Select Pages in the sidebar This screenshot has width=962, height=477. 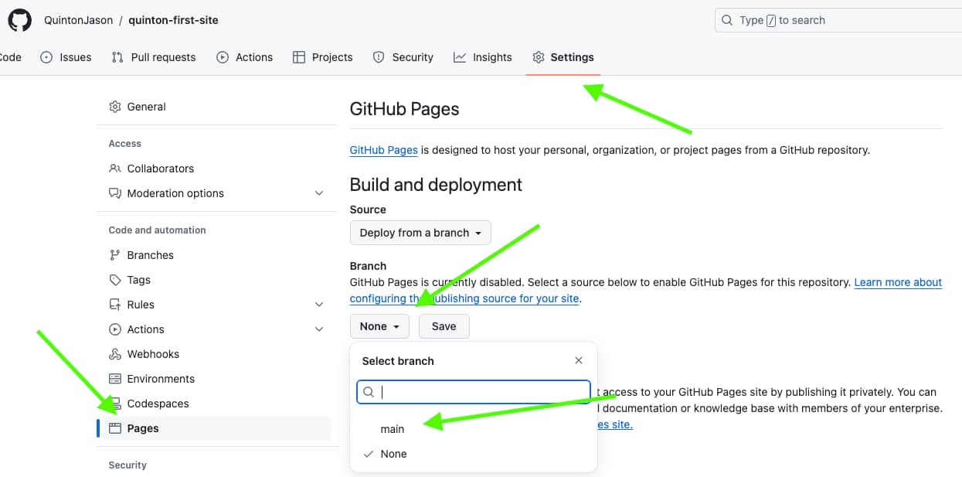pyautogui.click(x=214, y=428)
